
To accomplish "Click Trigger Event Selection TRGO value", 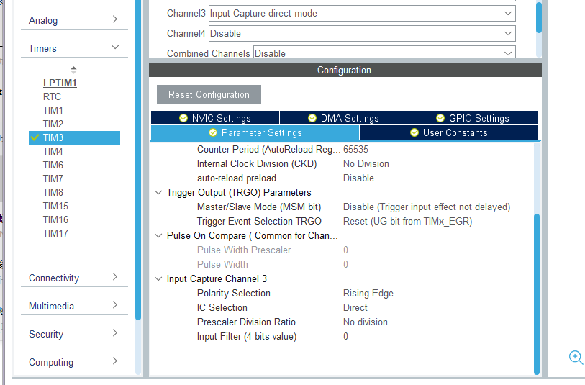I will tap(407, 221).
